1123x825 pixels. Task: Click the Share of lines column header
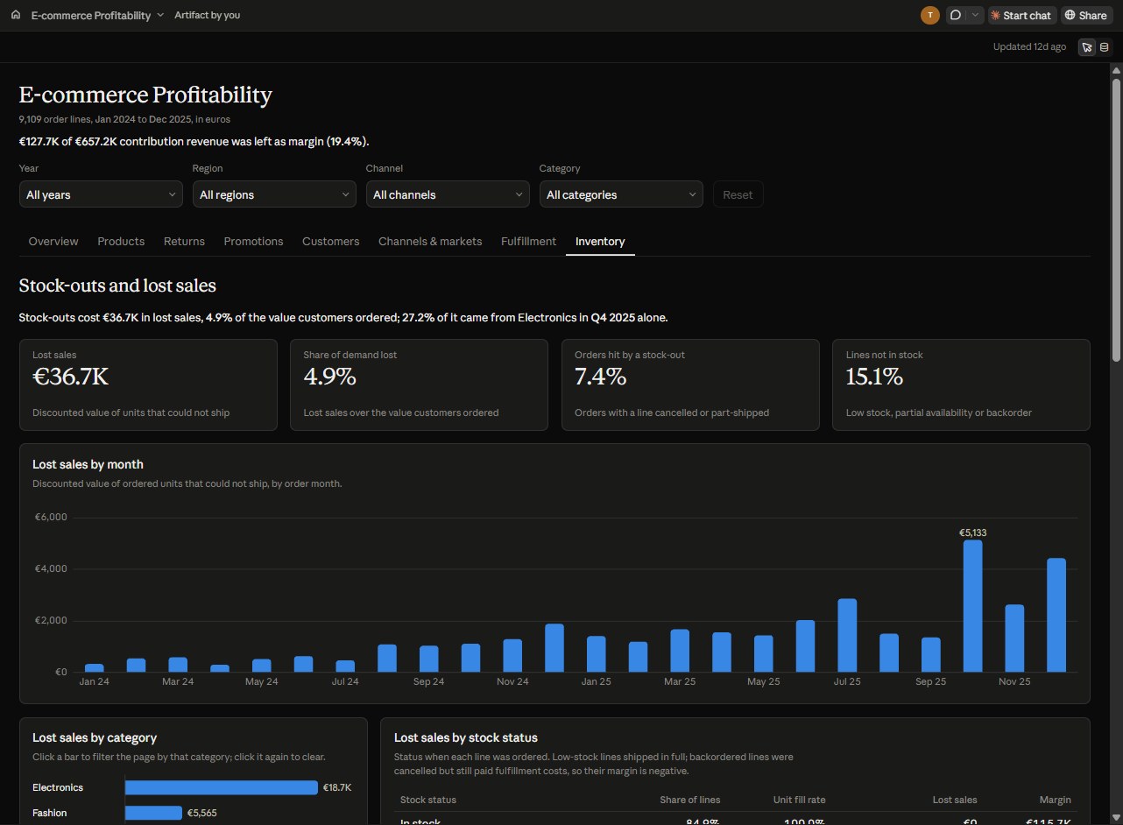click(x=690, y=800)
